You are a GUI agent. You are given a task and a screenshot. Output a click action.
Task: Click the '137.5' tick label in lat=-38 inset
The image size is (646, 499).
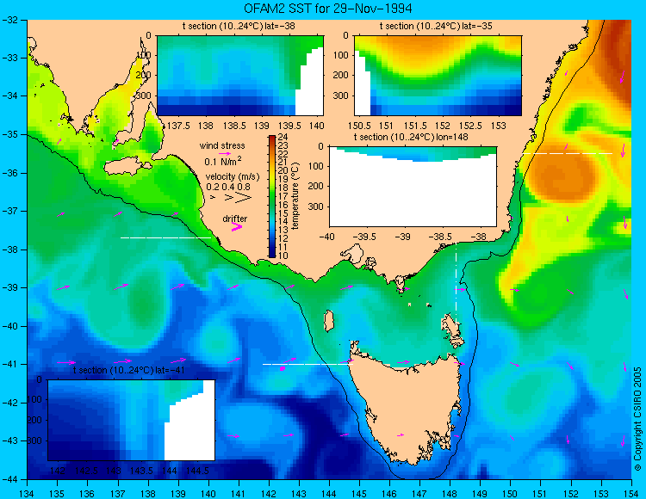178,126
